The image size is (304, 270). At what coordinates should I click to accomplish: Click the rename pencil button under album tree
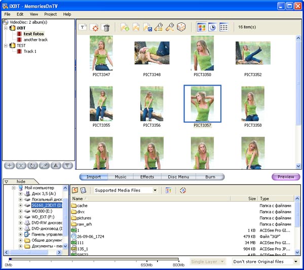coord(44,166)
